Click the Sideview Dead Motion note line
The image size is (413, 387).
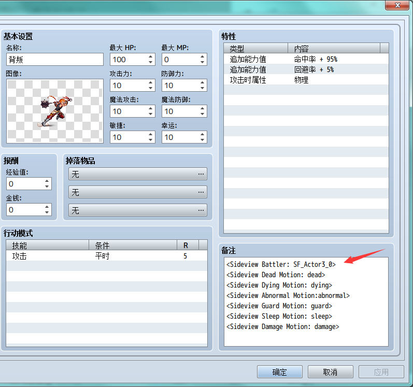[x=276, y=275]
